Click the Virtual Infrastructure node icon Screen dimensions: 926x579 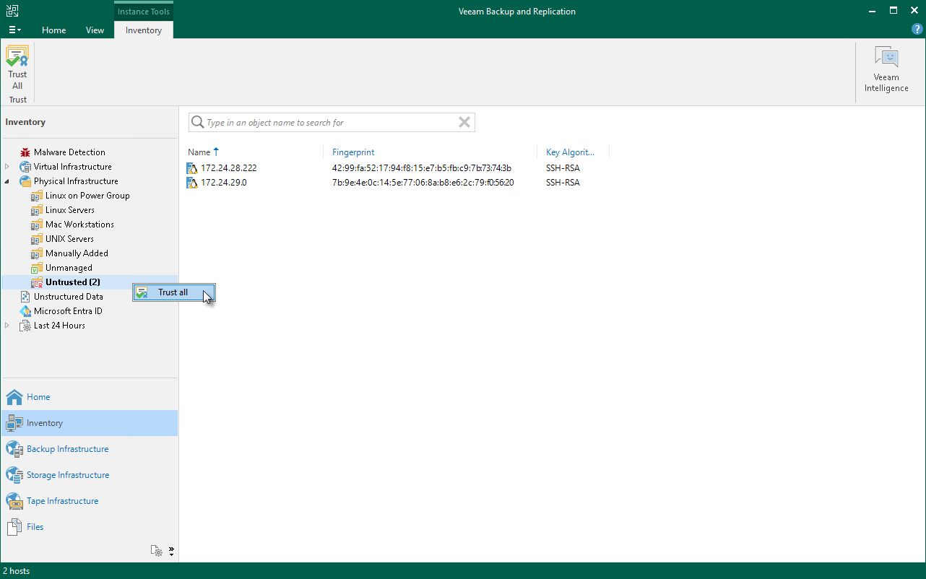click(x=25, y=167)
